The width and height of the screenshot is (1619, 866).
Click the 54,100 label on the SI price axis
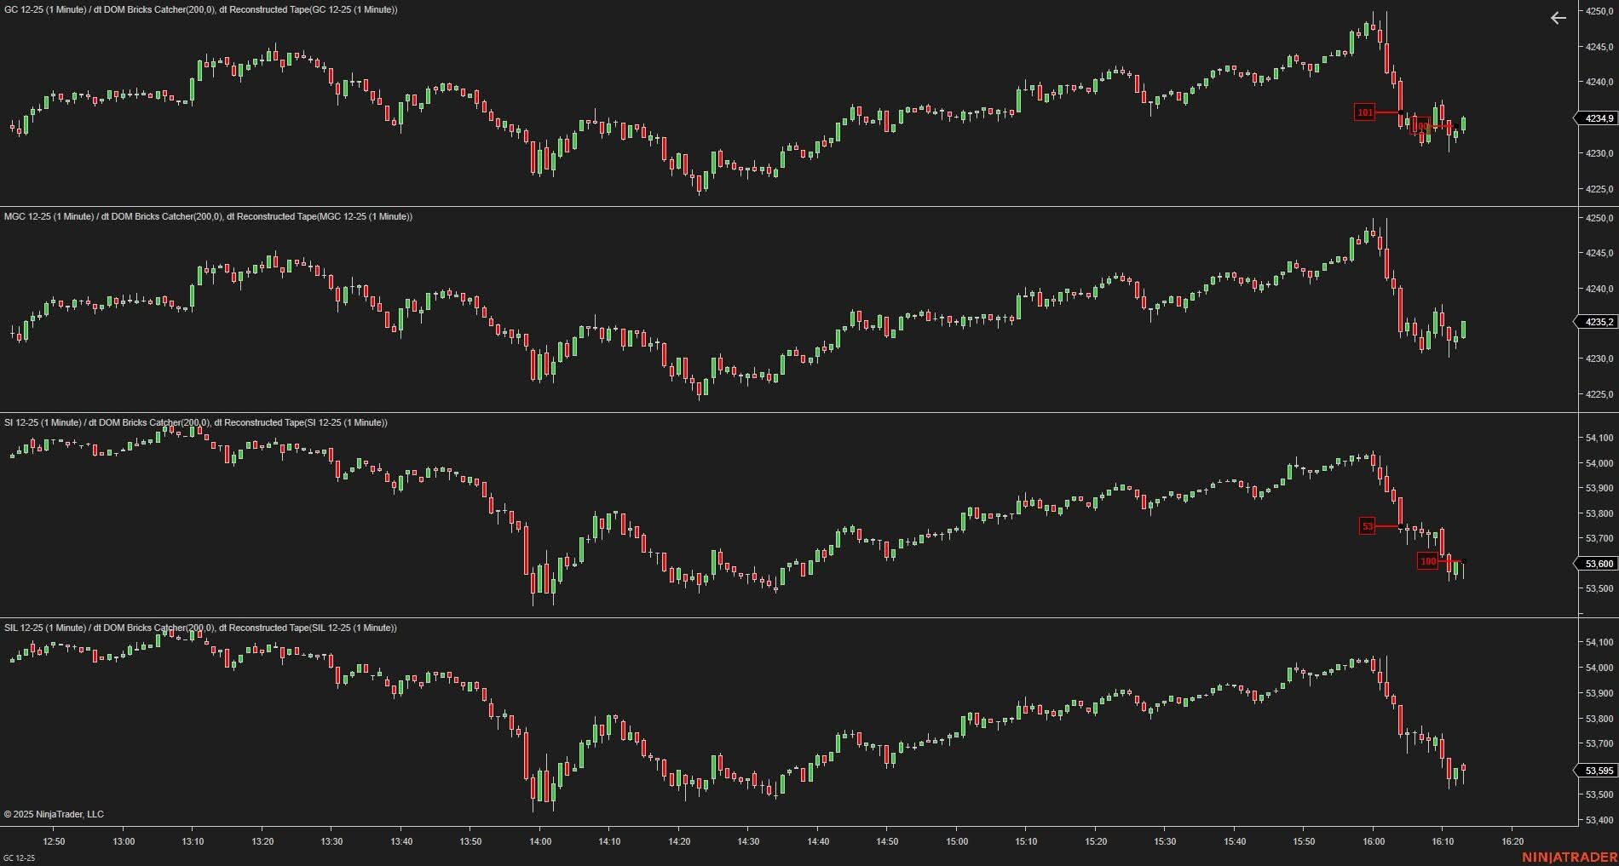(1599, 438)
